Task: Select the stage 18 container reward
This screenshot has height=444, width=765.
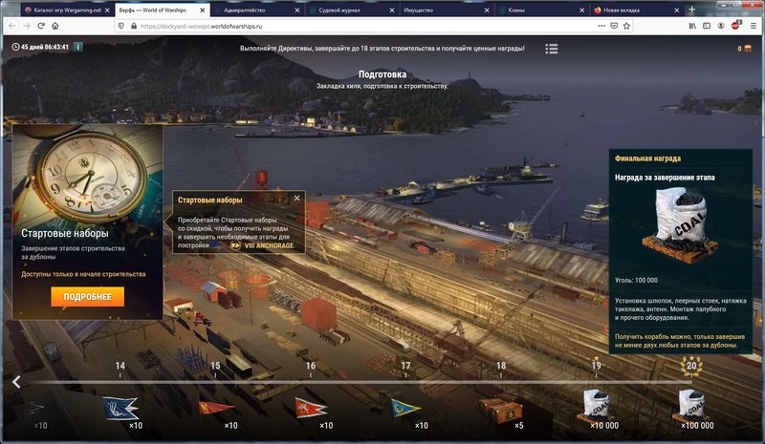Action: pos(501,410)
